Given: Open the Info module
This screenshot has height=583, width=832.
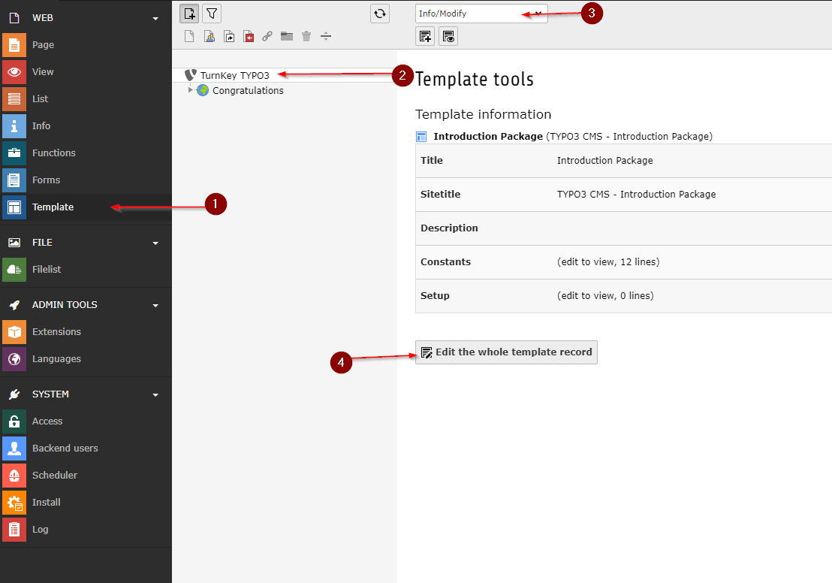Looking at the screenshot, I should [x=85, y=125].
